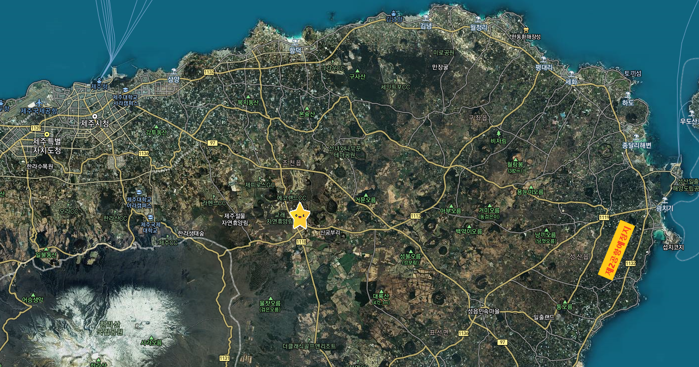
Task: Click the graduation cap icon above 제주국제대학교
Action: pos(151,217)
